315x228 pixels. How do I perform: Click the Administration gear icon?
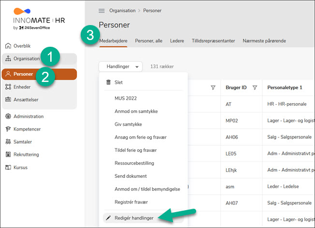coord(8,116)
